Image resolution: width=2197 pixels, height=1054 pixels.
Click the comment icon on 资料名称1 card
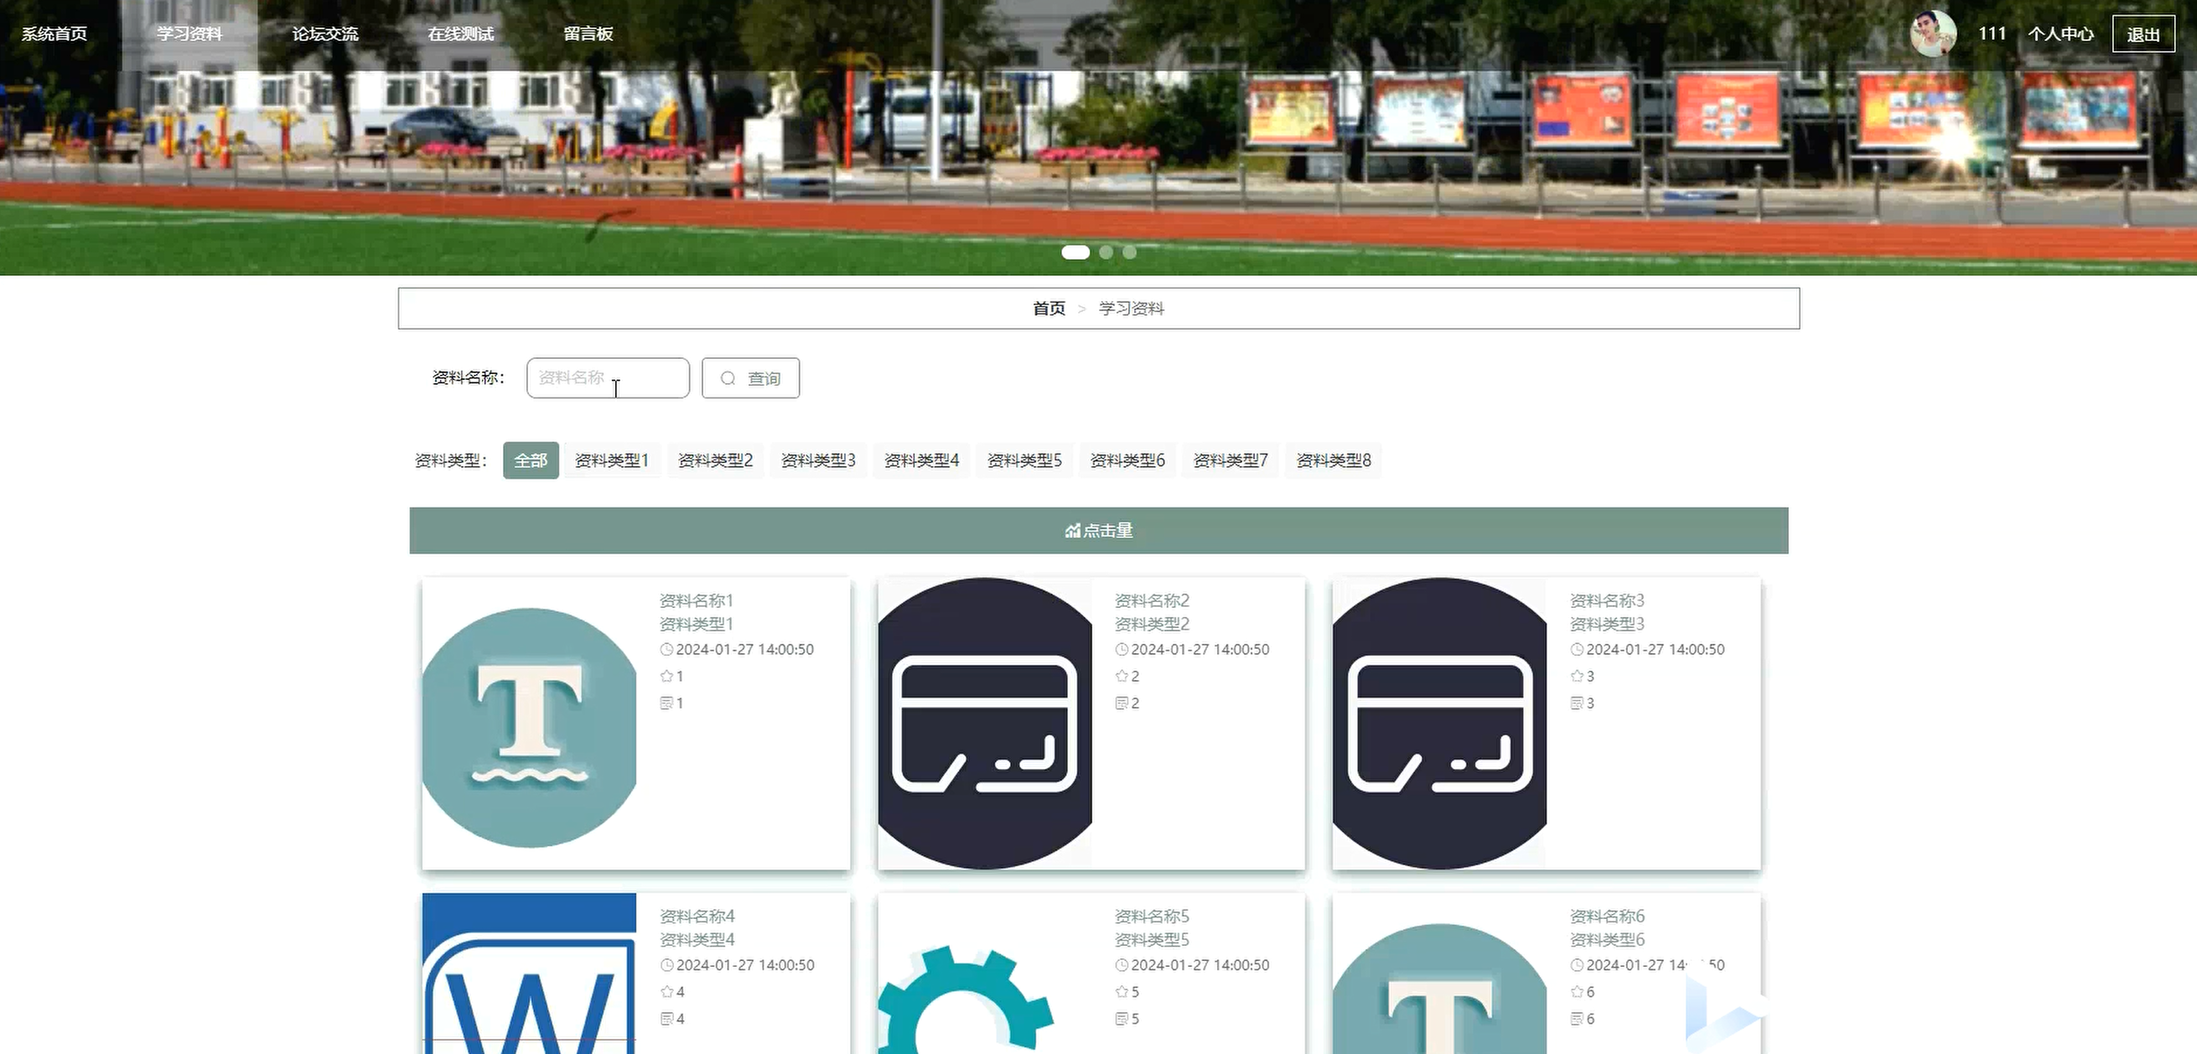point(666,704)
